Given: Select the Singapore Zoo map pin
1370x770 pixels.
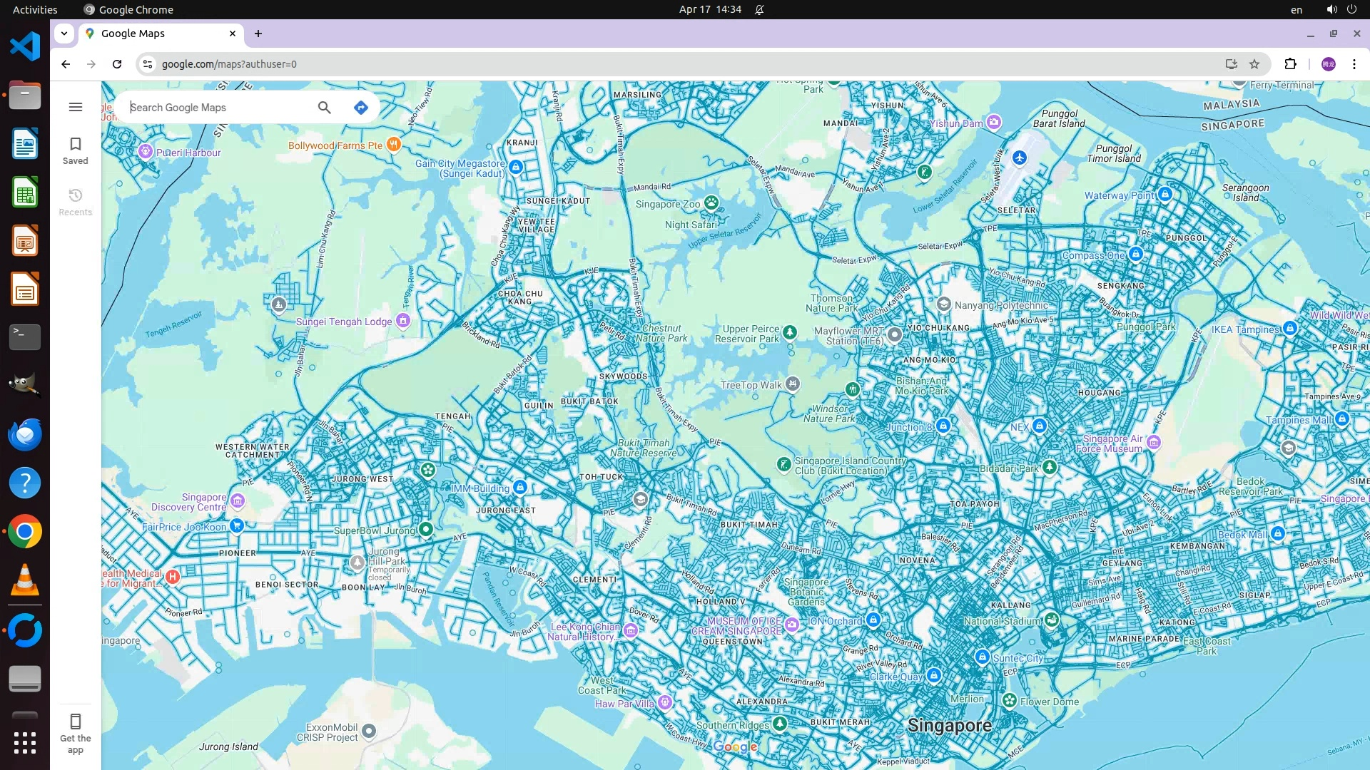Looking at the screenshot, I should coord(711,202).
